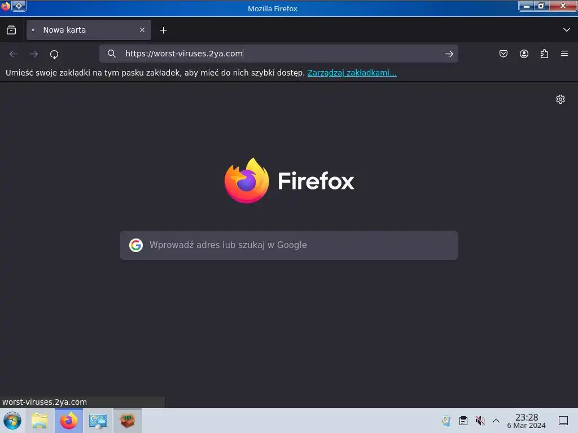Click the tray updates notifier icon
This screenshot has width=578, height=433.
pyautogui.click(x=446, y=421)
